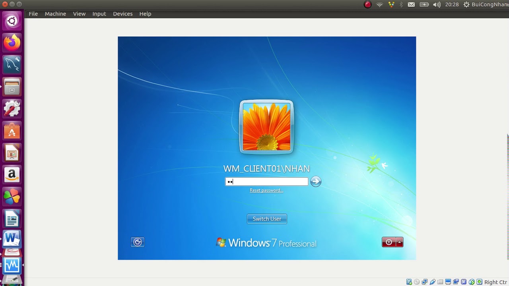This screenshot has height=286, width=509.
Task: Open the blue W Word icon
Action: click(12, 239)
